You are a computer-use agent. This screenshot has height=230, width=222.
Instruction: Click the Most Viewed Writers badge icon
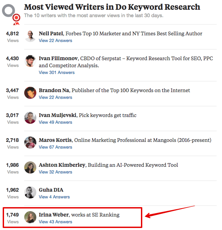pyautogui.click(x=11, y=14)
